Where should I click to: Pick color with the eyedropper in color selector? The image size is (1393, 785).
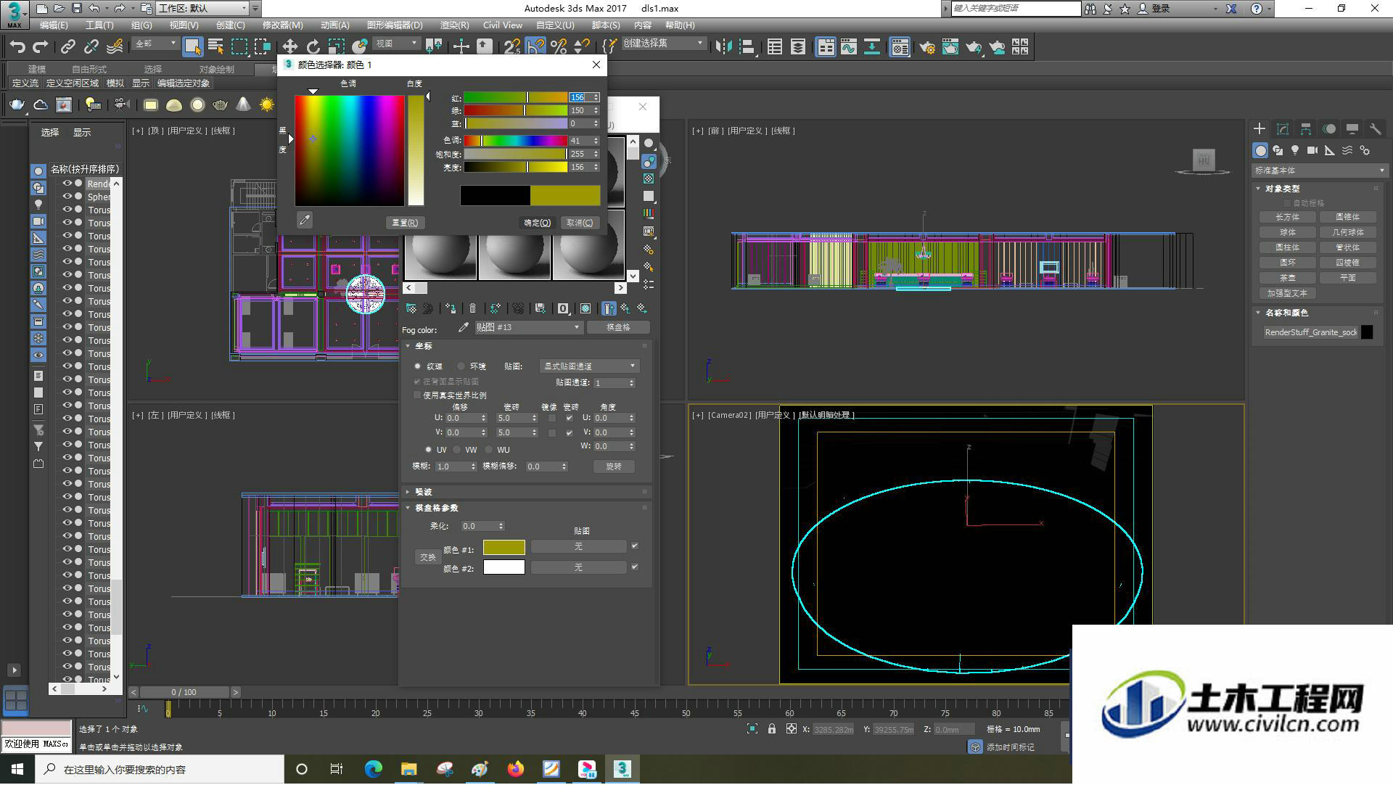[x=305, y=220]
